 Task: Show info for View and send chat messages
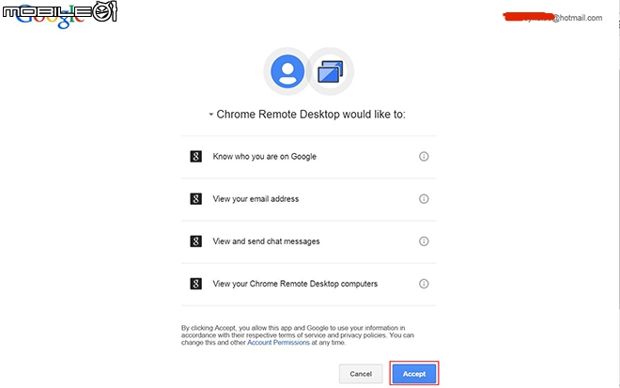pos(424,241)
